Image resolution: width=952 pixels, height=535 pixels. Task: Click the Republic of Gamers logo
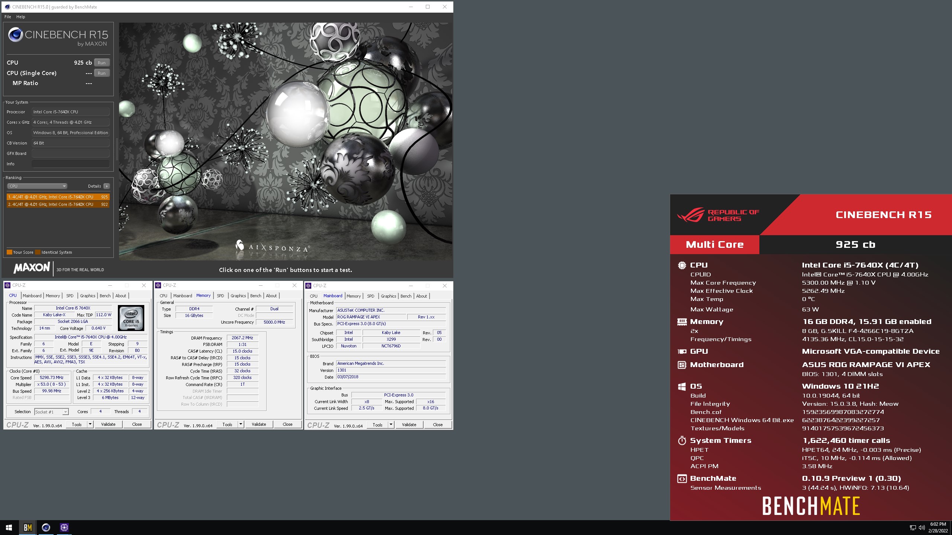[718, 215]
